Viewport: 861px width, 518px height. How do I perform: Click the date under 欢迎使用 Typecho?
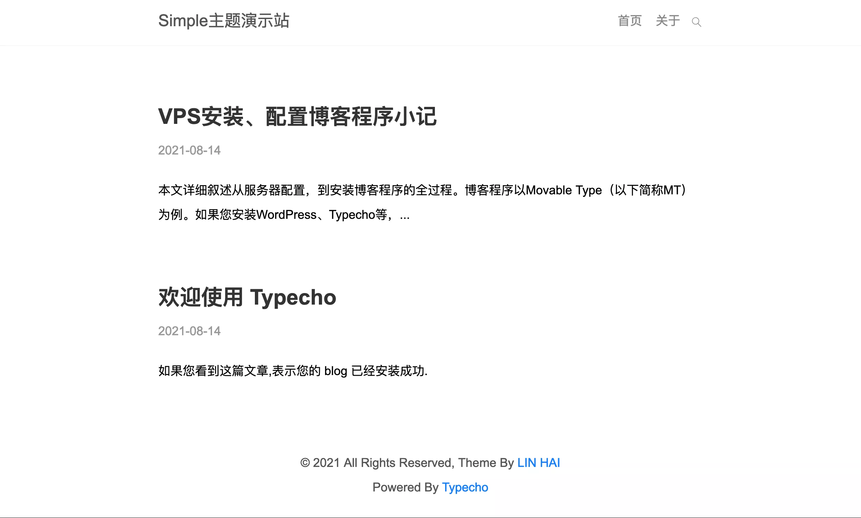190,331
